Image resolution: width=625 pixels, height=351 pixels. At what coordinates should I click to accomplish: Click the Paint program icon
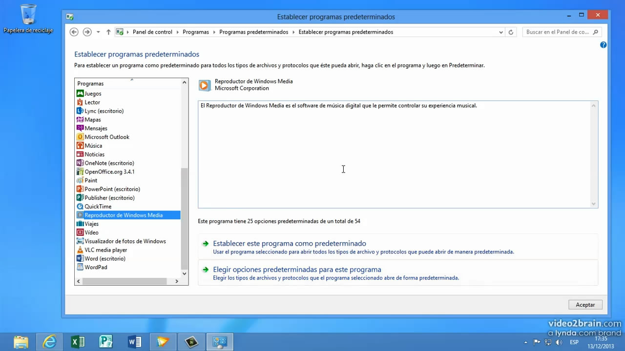[81, 180]
